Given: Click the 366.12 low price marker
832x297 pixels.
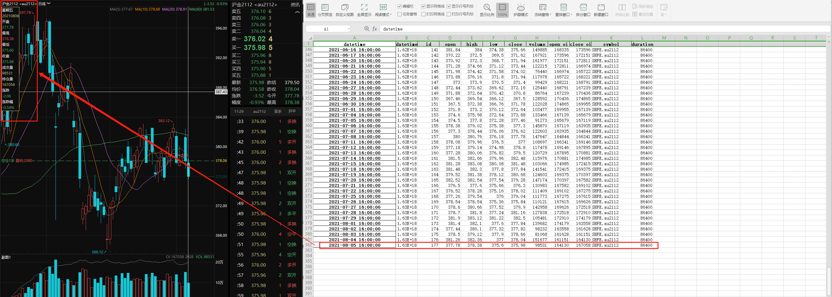Looking at the screenshot, I should [98, 252].
